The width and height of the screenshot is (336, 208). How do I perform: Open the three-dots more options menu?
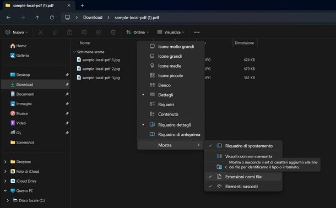[197, 32]
